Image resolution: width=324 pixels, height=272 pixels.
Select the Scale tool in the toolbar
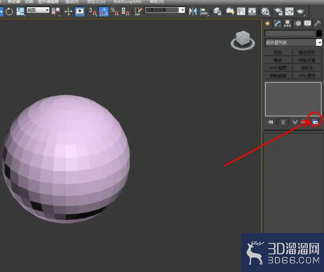pos(20,12)
